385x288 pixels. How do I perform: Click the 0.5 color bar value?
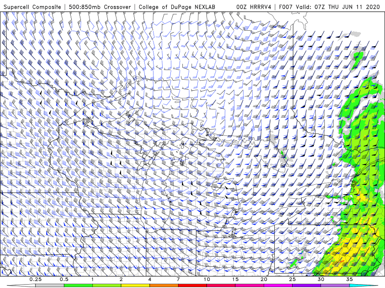click(x=64, y=279)
